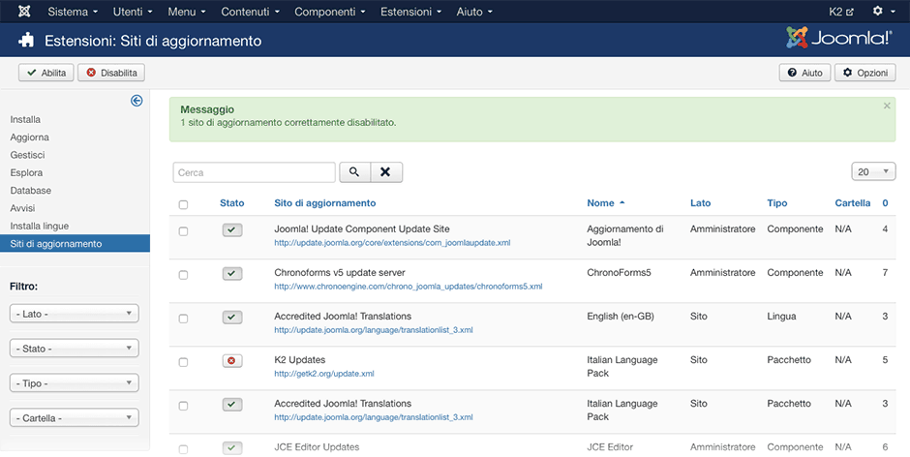Expand the Tipo filter dropdown

(75, 383)
